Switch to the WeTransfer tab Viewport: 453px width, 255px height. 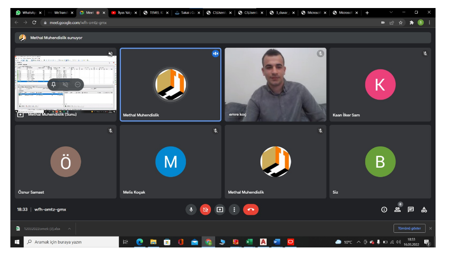coord(61,13)
